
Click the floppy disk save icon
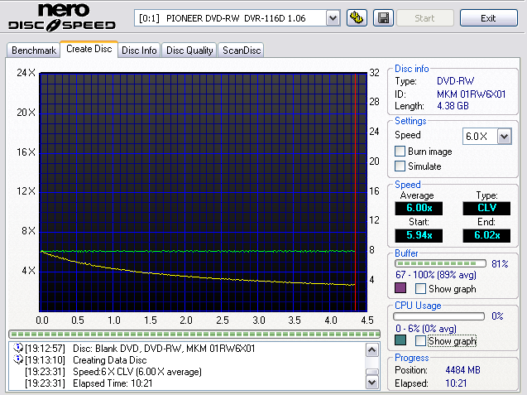[383, 18]
